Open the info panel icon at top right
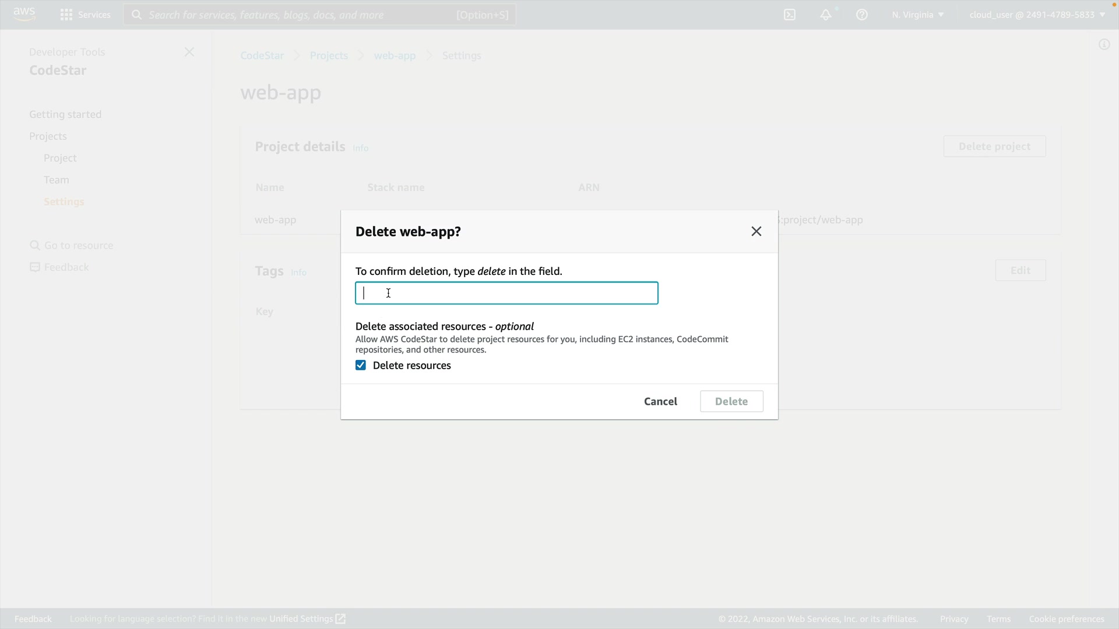Image resolution: width=1119 pixels, height=629 pixels. [1104, 44]
